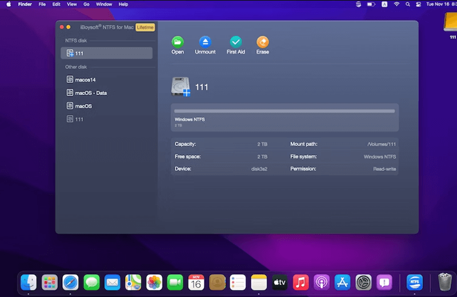Click NTFS for Mac Dock icon
This screenshot has height=297, width=457.
415,282
